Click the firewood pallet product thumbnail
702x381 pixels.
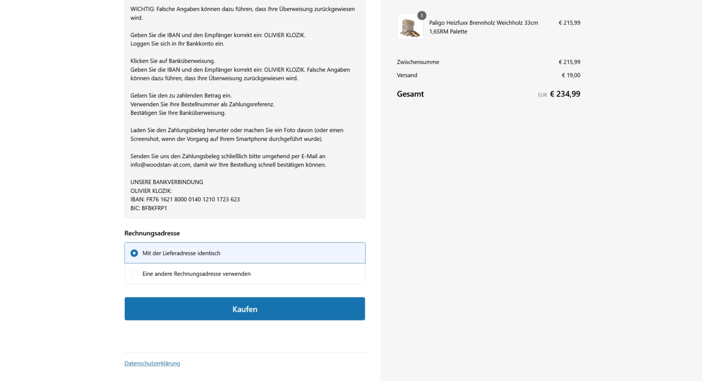[410, 27]
